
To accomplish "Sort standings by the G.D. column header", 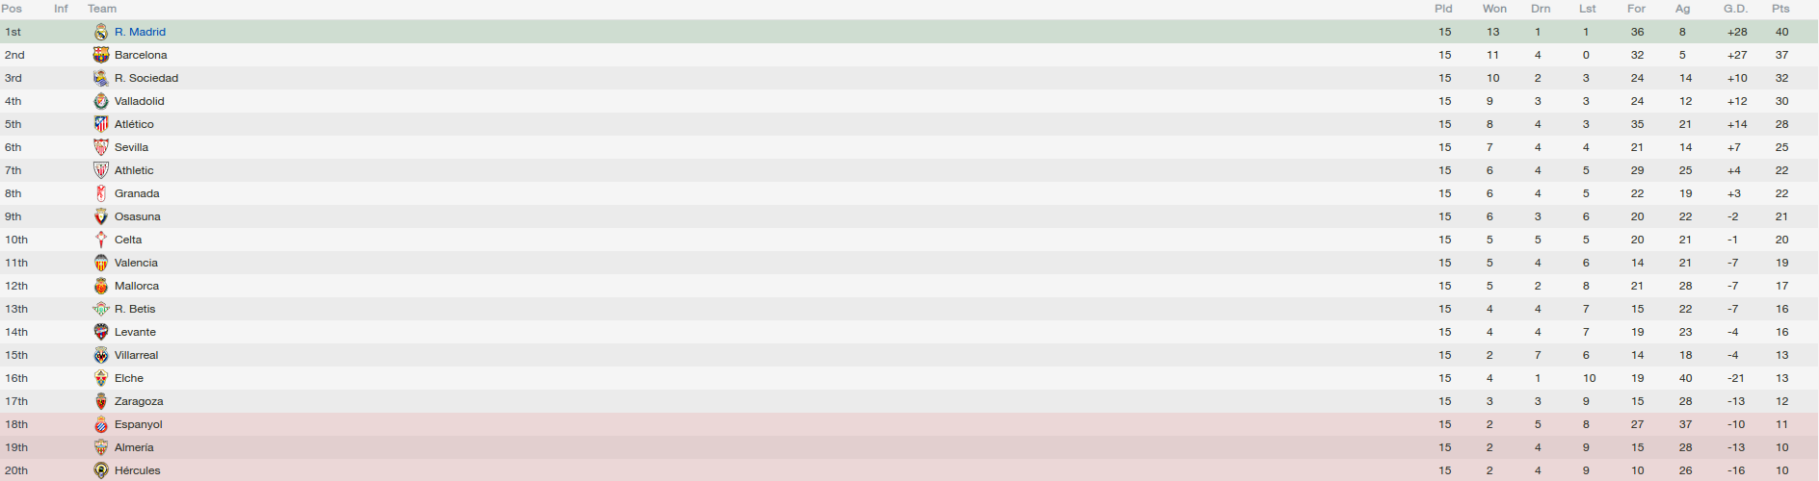I will pos(1735,9).
